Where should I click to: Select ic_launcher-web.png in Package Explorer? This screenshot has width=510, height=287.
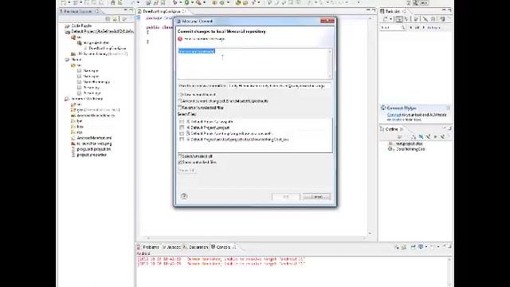coord(92,143)
